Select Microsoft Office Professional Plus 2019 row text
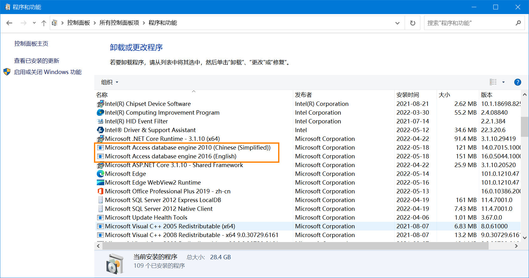 point(168,191)
